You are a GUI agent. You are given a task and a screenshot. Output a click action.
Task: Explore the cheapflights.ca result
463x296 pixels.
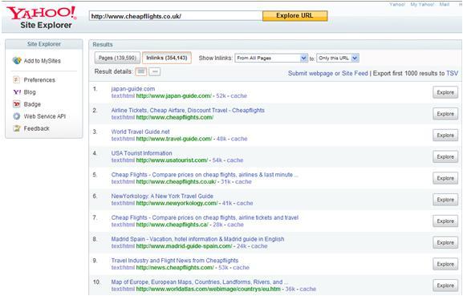click(445, 221)
